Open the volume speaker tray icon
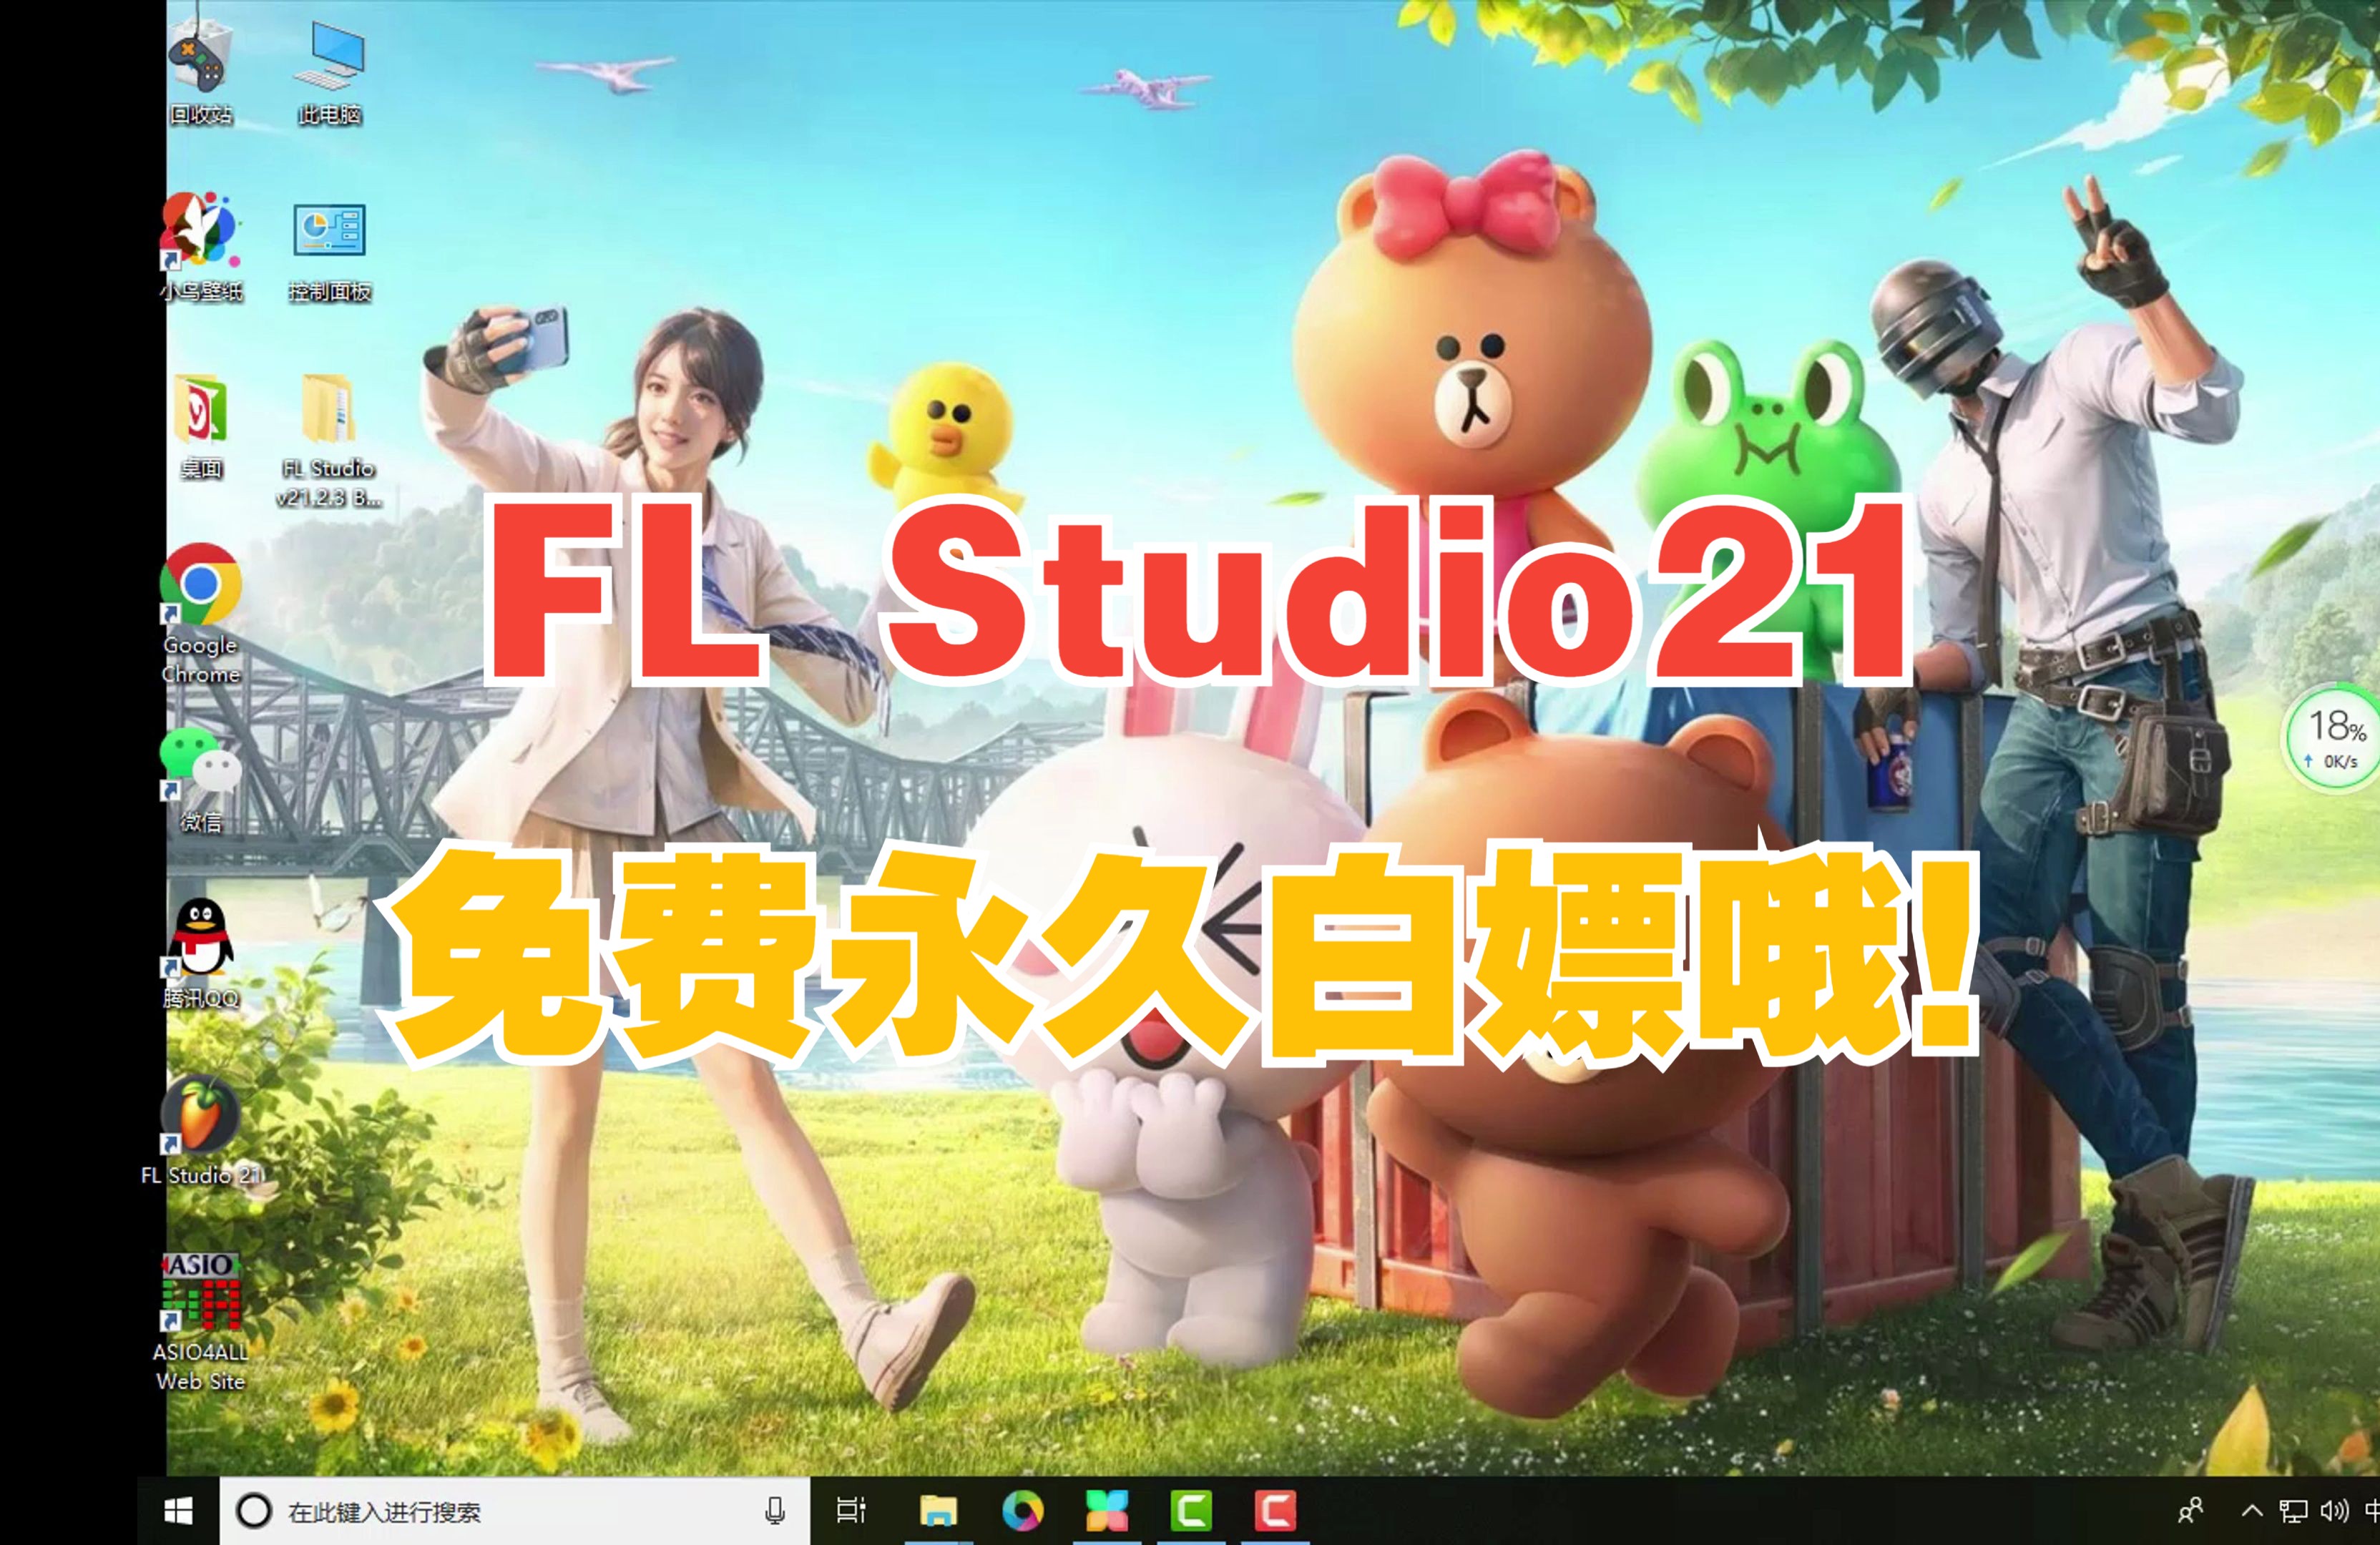2380x1545 pixels. (2335, 1511)
